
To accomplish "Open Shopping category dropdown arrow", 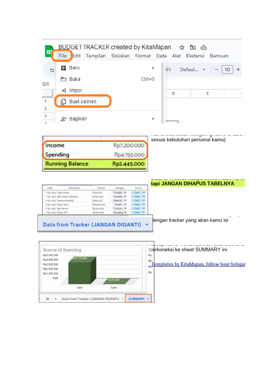I will click(x=125, y=213).
